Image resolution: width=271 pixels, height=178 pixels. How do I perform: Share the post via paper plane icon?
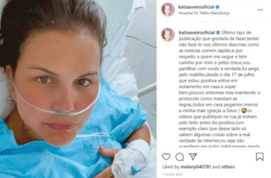pyautogui.click(x=193, y=157)
